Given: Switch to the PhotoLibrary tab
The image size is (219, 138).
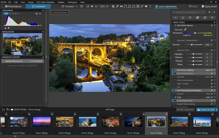Looking at the screenshot, I should (13, 6).
